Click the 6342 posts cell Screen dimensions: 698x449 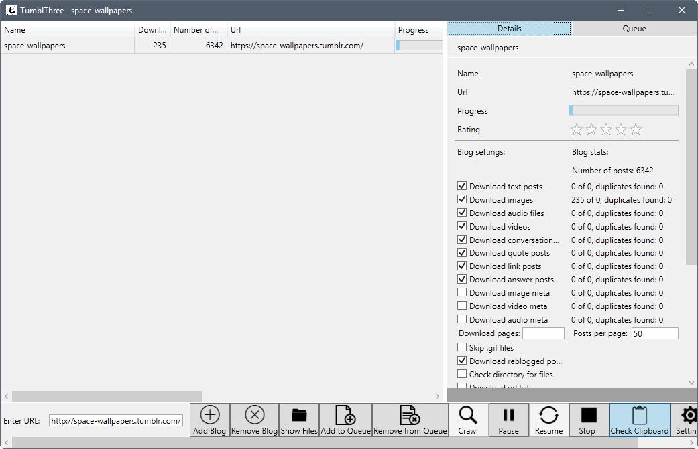pyautogui.click(x=198, y=46)
